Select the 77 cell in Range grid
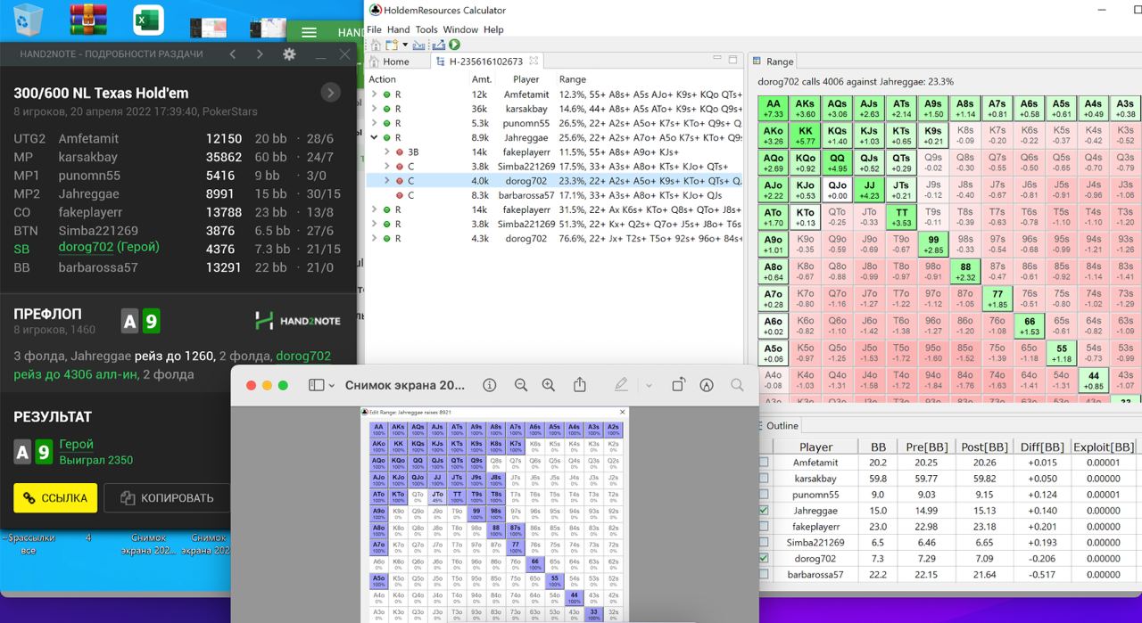Viewport: 1142px width, 623px height. point(998,299)
